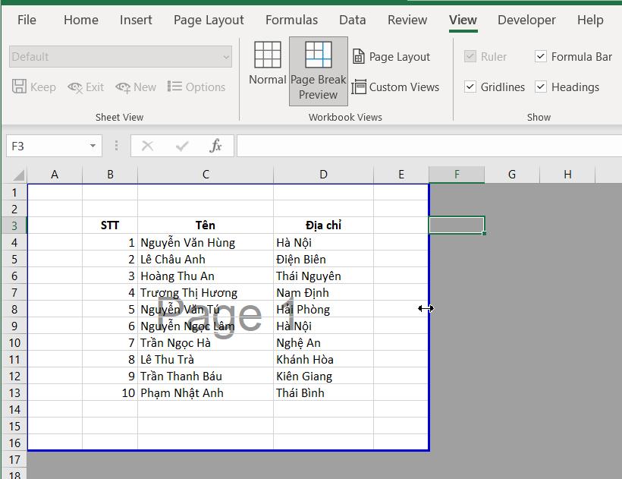Select cell Nguyễn Văn Hùng
Screen dimensions: 622x479
point(206,242)
